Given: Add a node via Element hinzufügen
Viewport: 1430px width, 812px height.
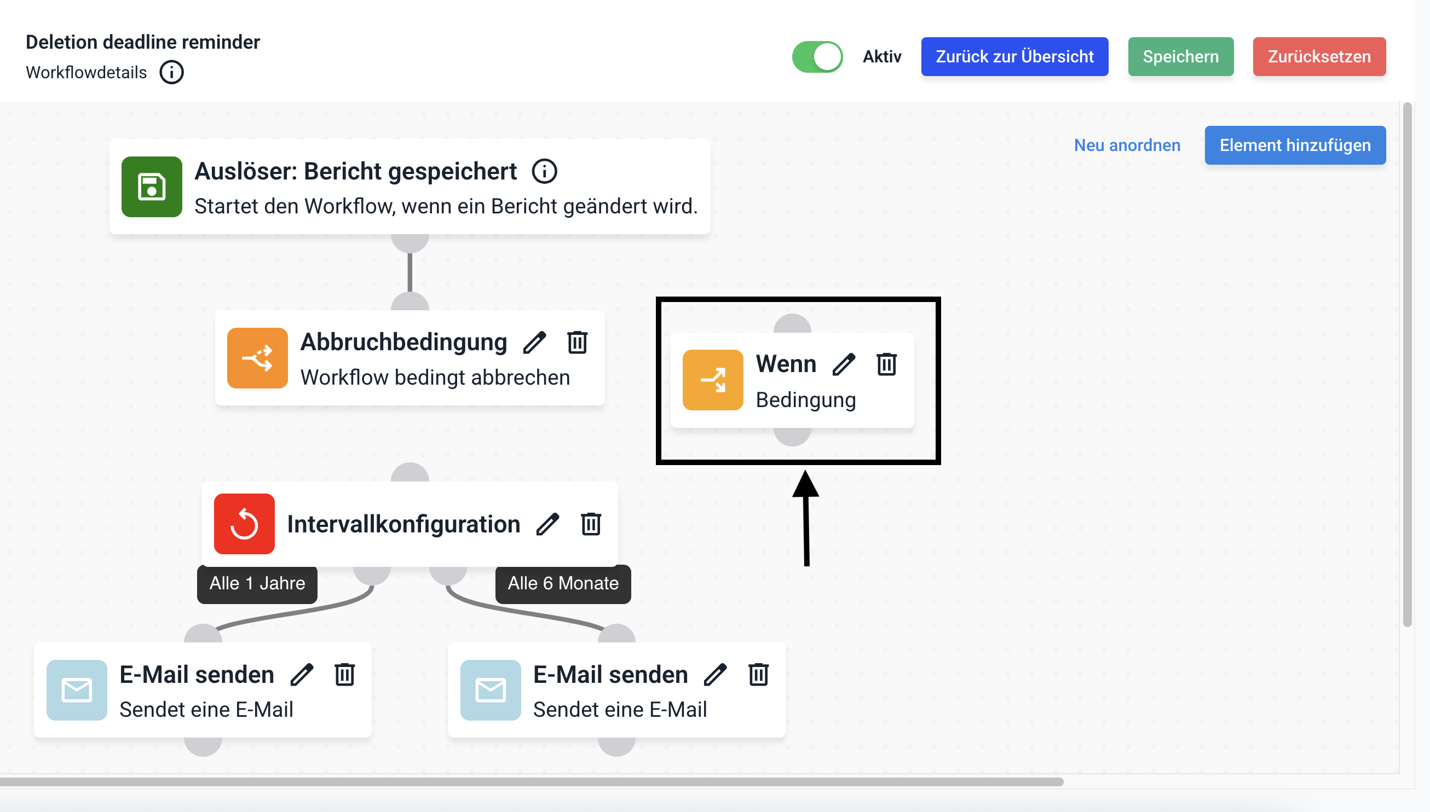Looking at the screenshot, I should (x=1294, y=145).
